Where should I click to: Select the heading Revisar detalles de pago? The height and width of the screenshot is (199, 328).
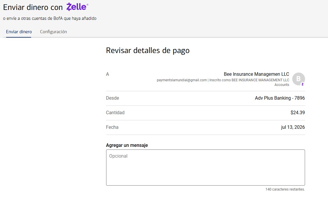pos(148,50)
